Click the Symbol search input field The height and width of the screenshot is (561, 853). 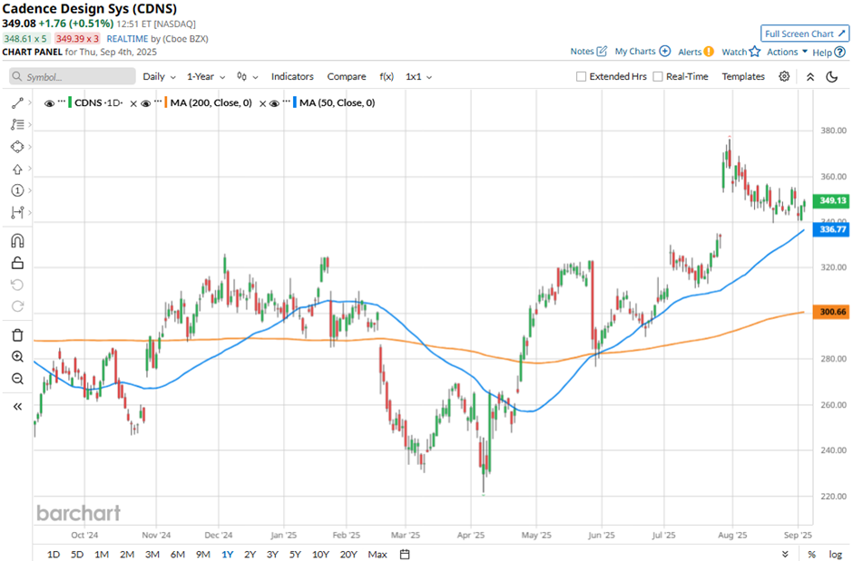[x=73, y=76]
